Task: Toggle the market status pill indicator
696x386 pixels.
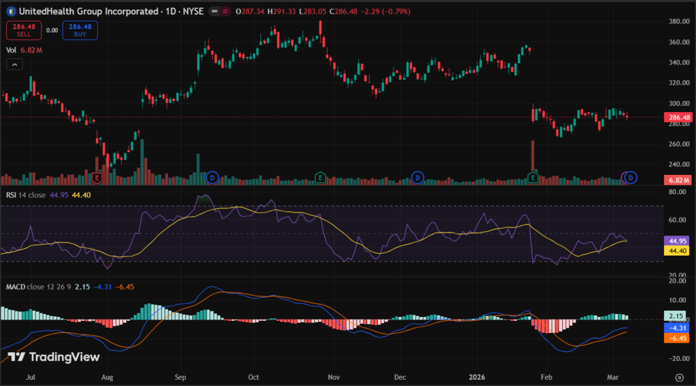Action: [x=219, y=12]
